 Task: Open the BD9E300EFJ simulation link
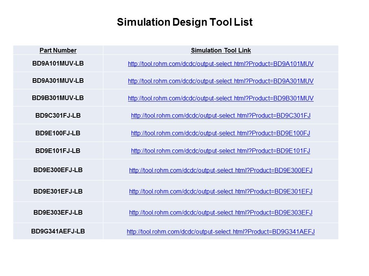click(221, 170)
